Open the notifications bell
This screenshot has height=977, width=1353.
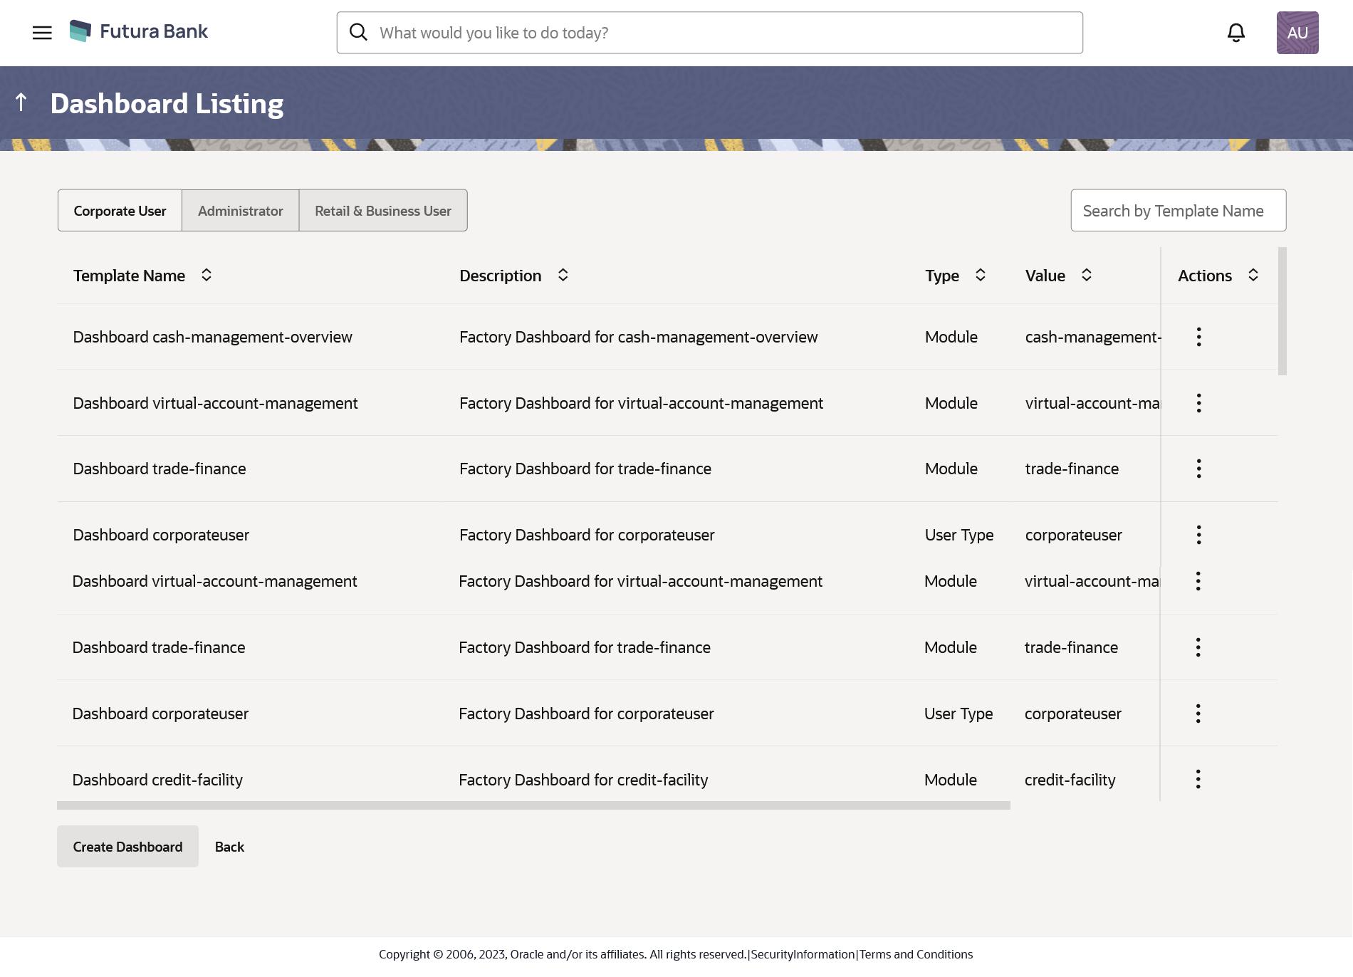[x=1236, y=33]
